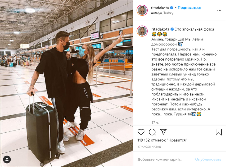Viewport: 226px width, 167px height.
Task: Click the 17 ч. caption time label
Action: pyautogui.click(x=155, y=122)
